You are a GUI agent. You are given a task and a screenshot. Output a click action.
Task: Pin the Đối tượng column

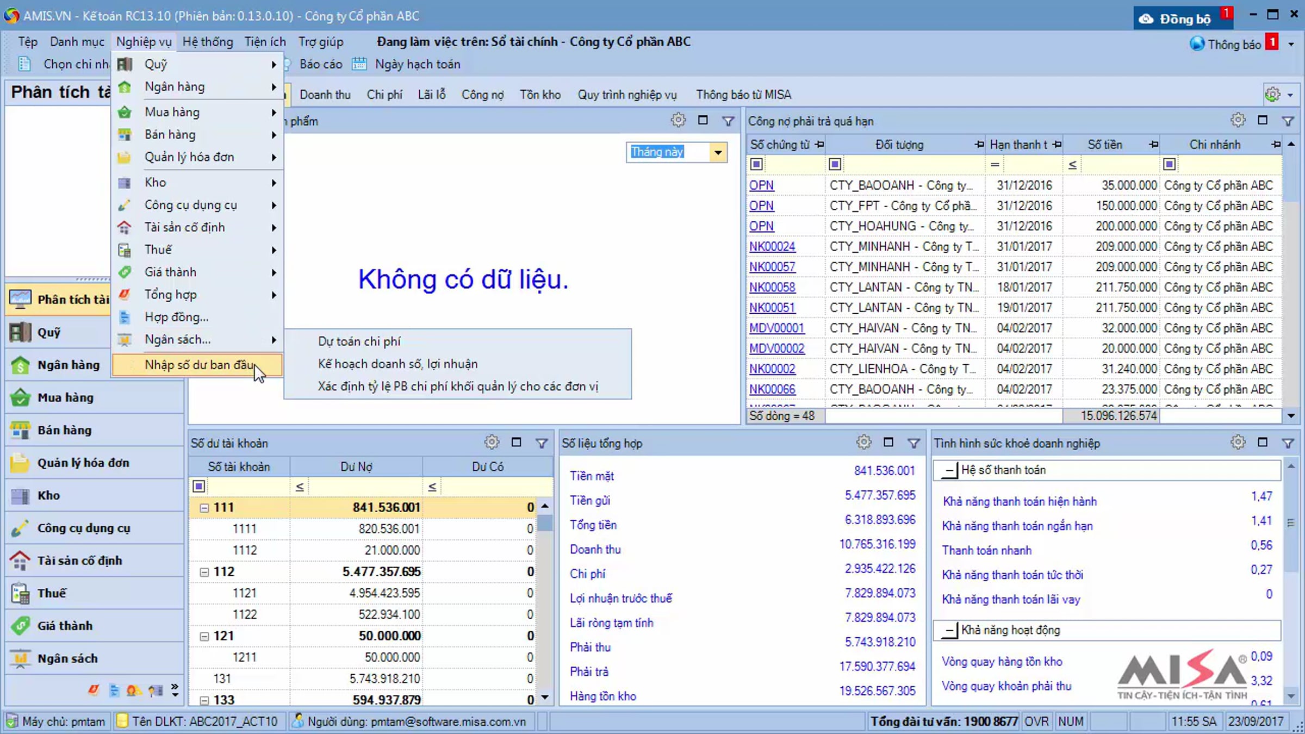click(979, 145)
